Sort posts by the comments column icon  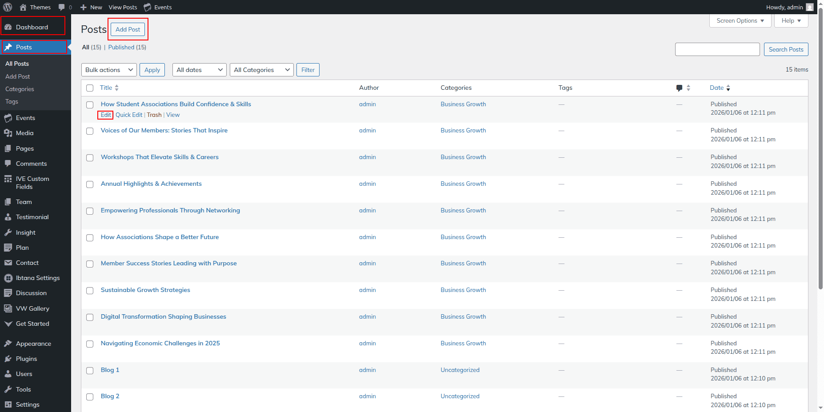click(679, 88)
